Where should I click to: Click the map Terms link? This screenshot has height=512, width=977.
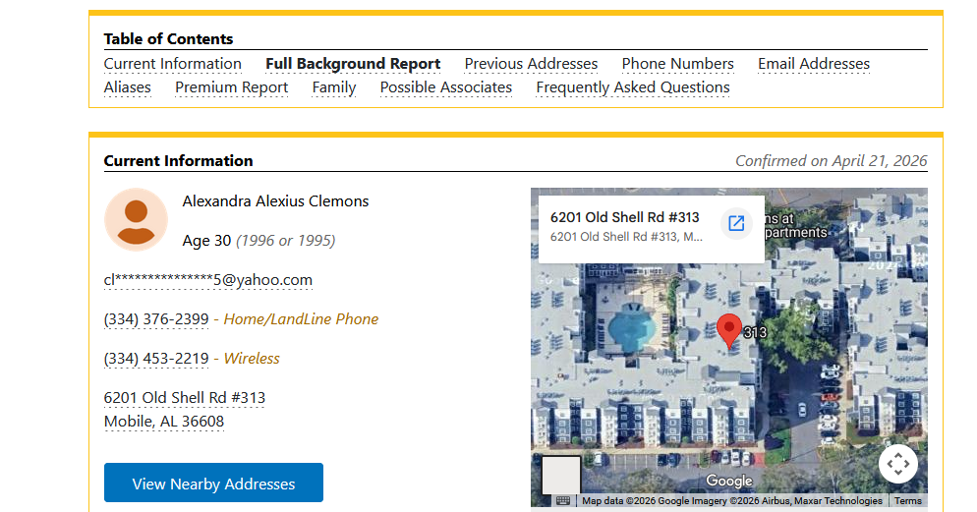coord(907,500)
